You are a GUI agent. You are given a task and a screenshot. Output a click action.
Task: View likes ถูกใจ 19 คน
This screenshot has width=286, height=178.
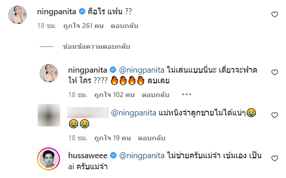113,138
